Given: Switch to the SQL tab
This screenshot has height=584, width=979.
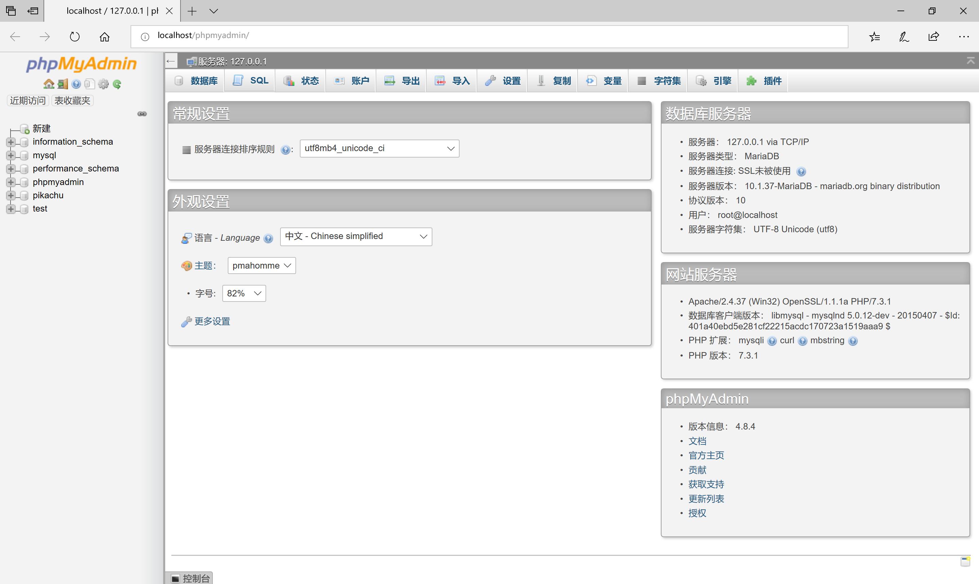Looking at the screenshot, I should click(250, 80).
